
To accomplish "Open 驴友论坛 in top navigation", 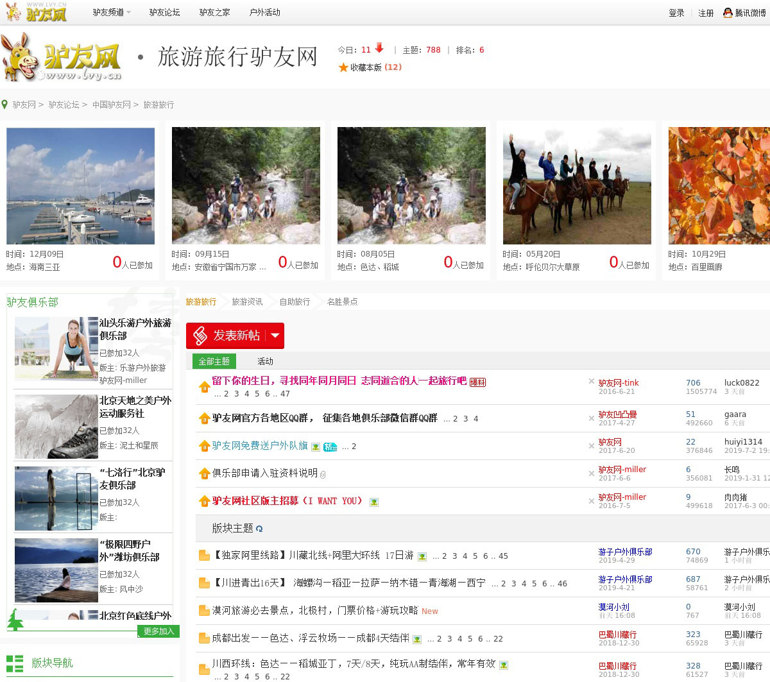I will click(x=164, y=12).
